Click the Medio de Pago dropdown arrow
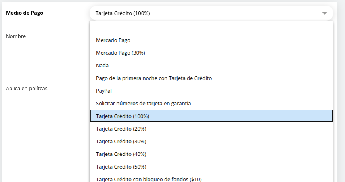 point(324,13)
